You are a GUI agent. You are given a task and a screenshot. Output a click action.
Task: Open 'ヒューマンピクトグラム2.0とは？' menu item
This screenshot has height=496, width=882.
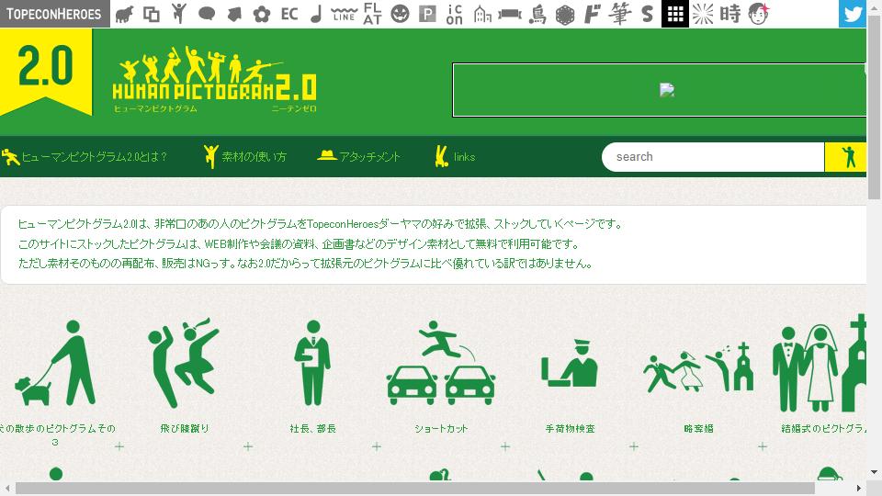85,157
